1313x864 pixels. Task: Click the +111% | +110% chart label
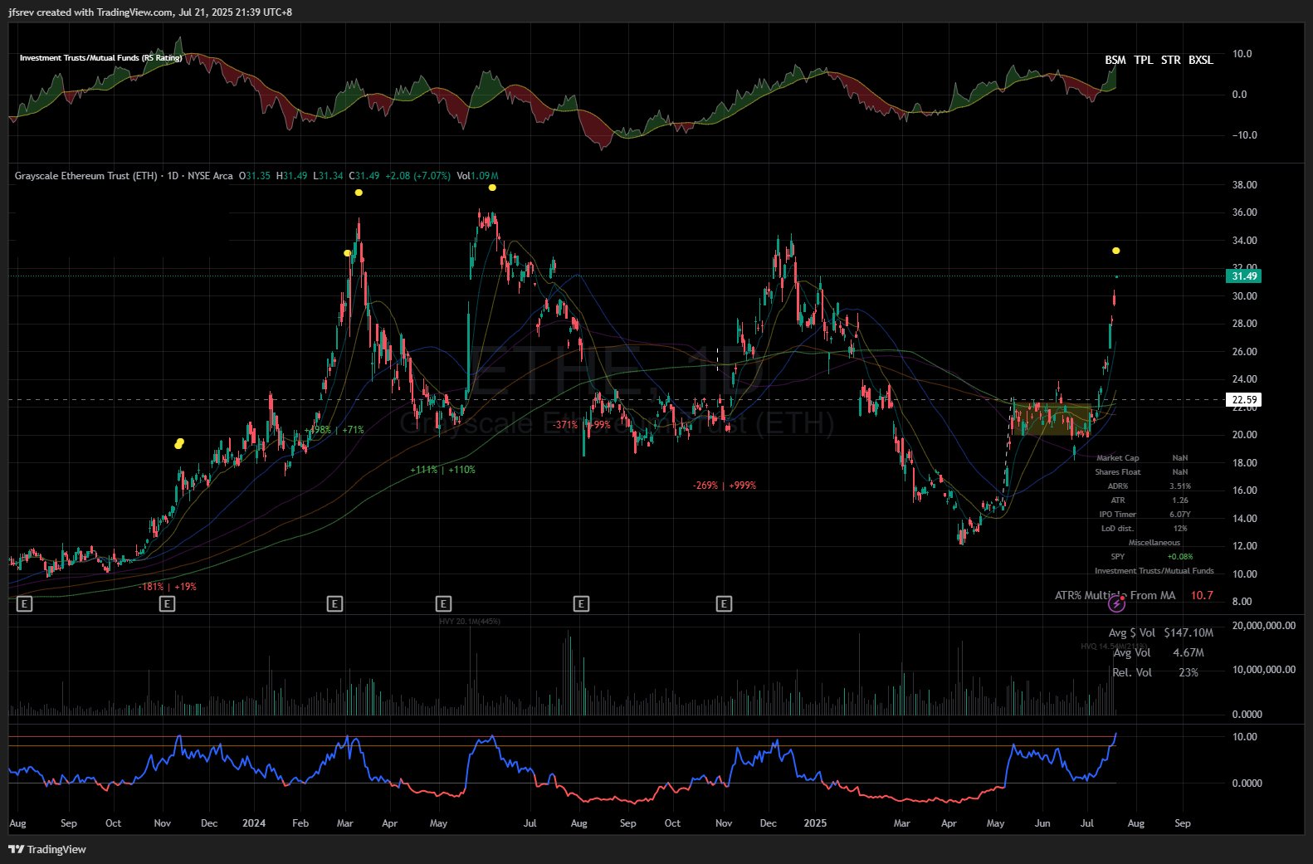[442, 470]
